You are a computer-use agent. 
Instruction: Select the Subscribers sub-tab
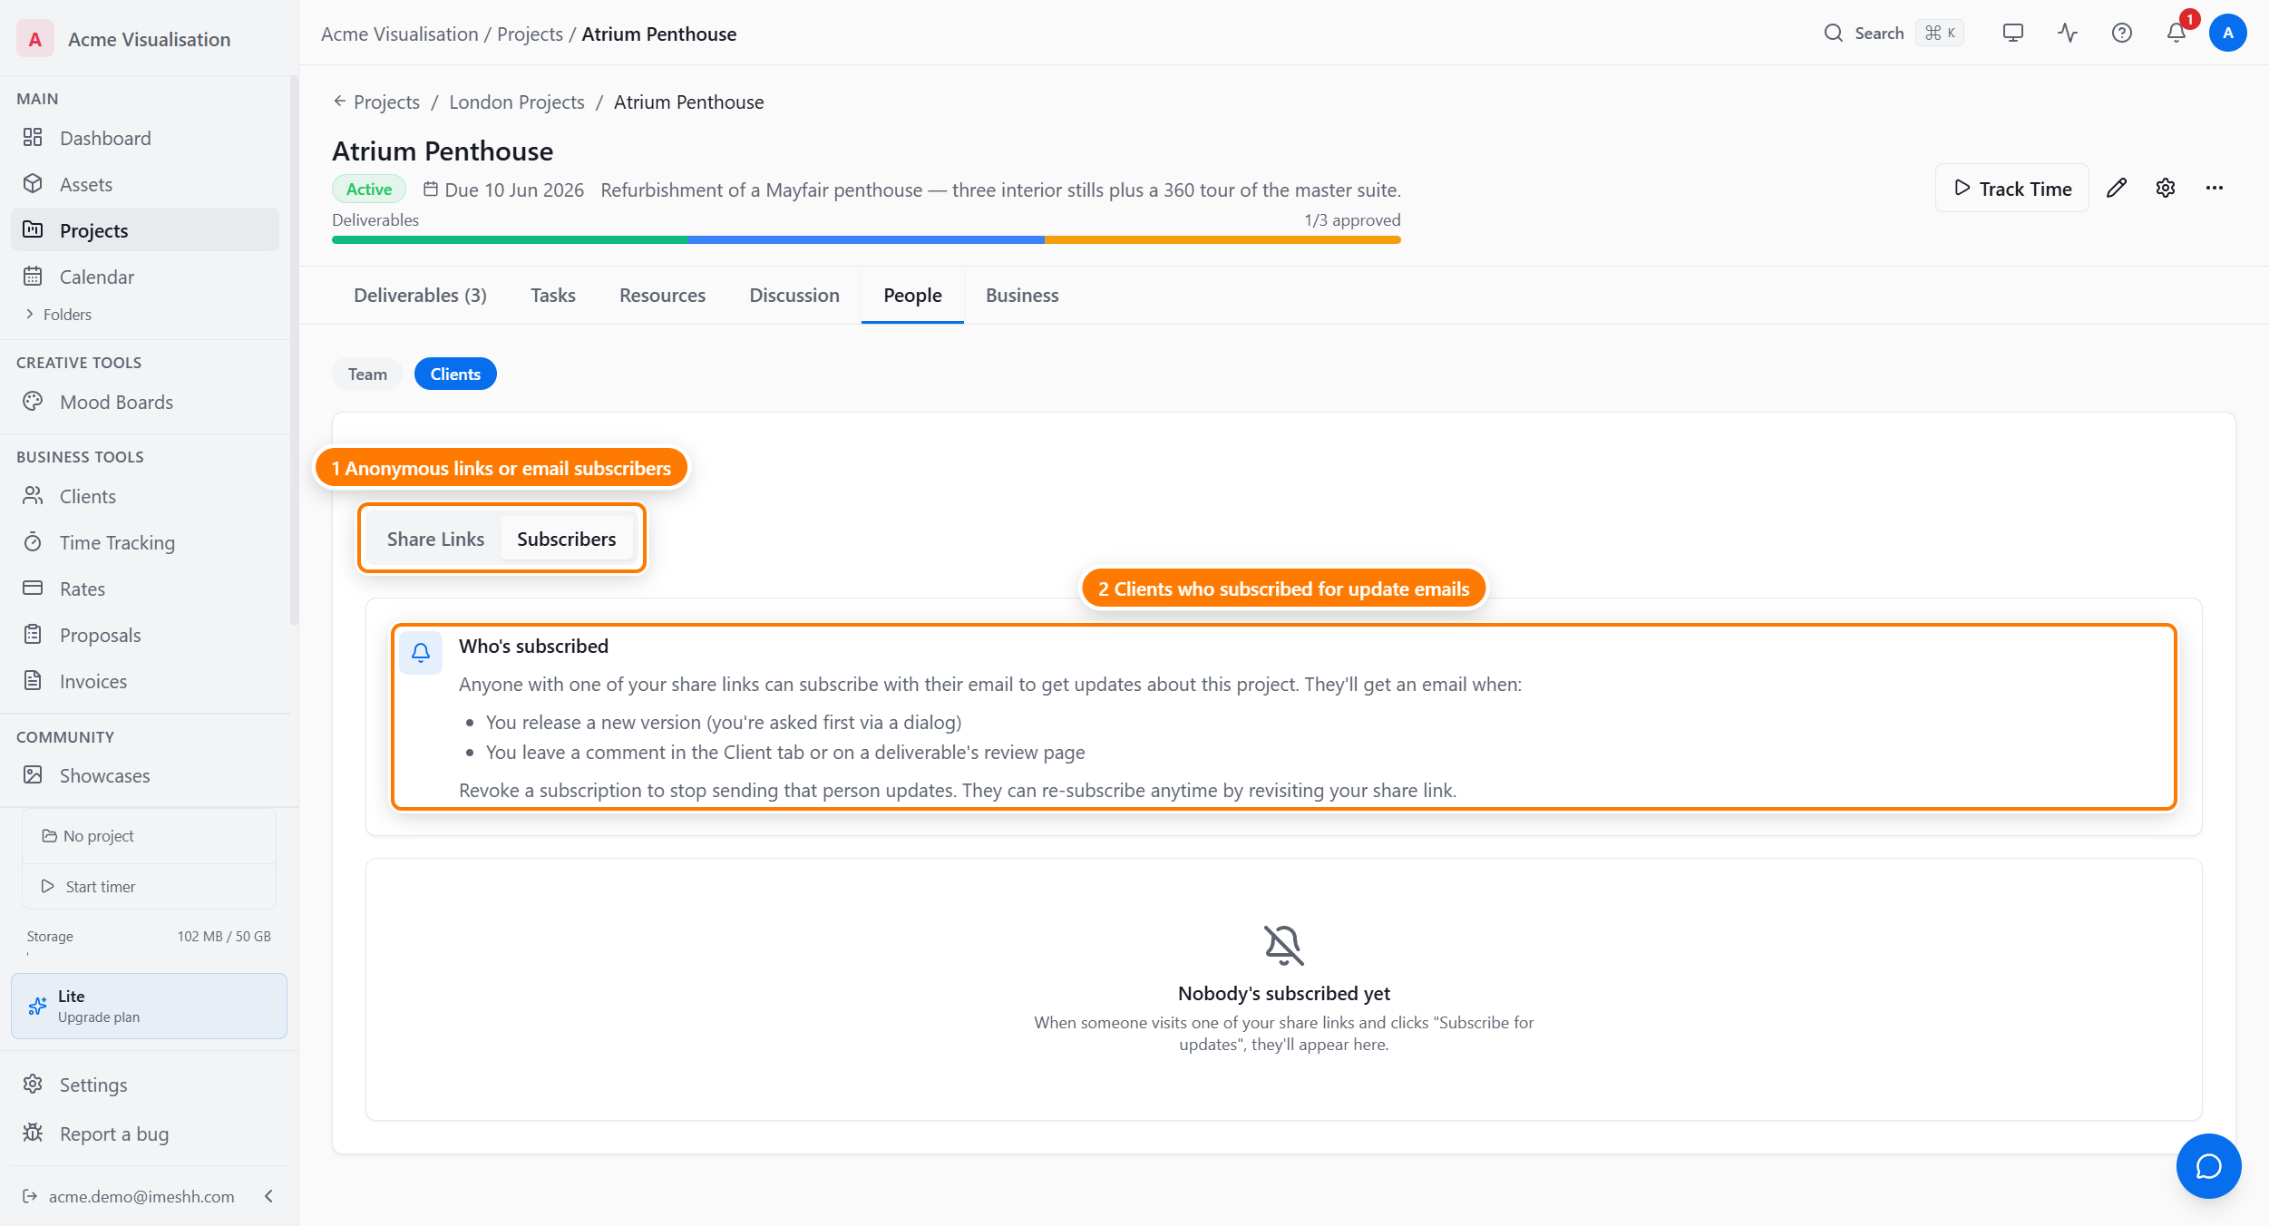(566, 539)
